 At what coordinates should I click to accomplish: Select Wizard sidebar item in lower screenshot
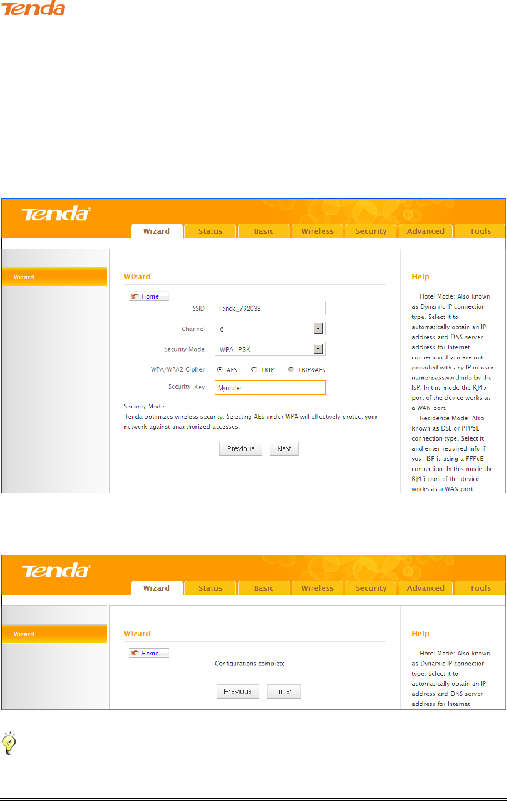click(54, 634)
